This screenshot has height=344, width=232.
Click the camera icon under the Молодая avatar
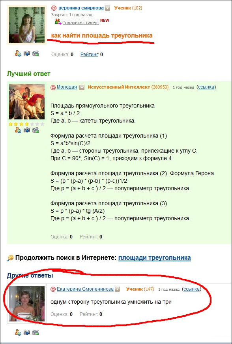click(x=27, y=130)
